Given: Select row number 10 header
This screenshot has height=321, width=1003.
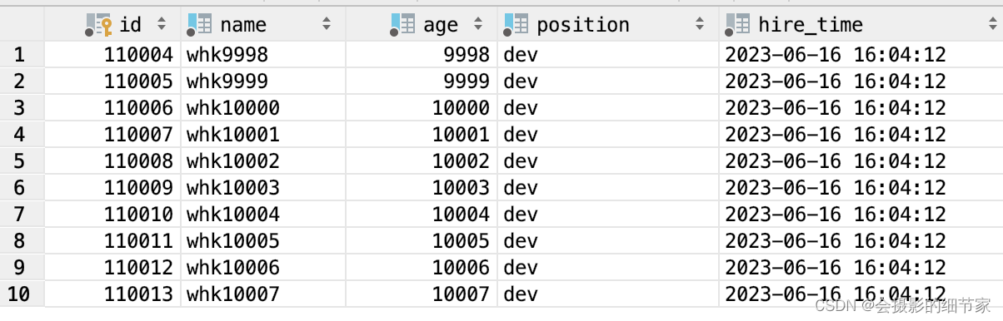Looking at the screenshot, I should click(x=19, y=294).
